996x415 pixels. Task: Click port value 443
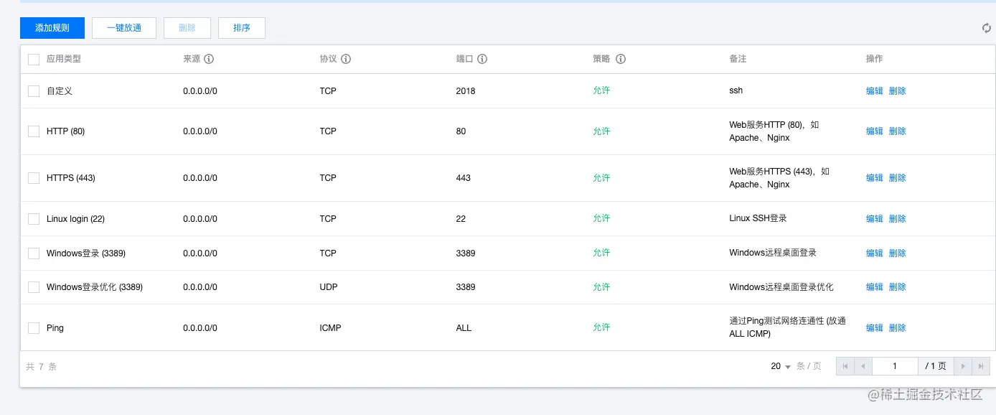click(x=464, y=178)
